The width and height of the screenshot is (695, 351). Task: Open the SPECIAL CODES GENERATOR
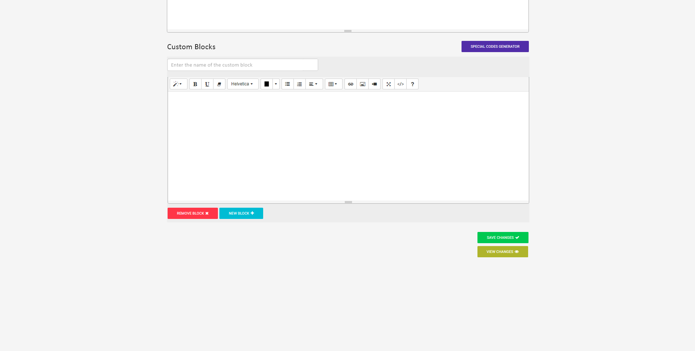pos(495,46)
